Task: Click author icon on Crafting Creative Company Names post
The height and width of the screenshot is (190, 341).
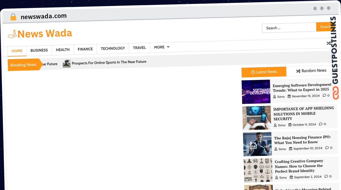Action: tap(276, 178)
